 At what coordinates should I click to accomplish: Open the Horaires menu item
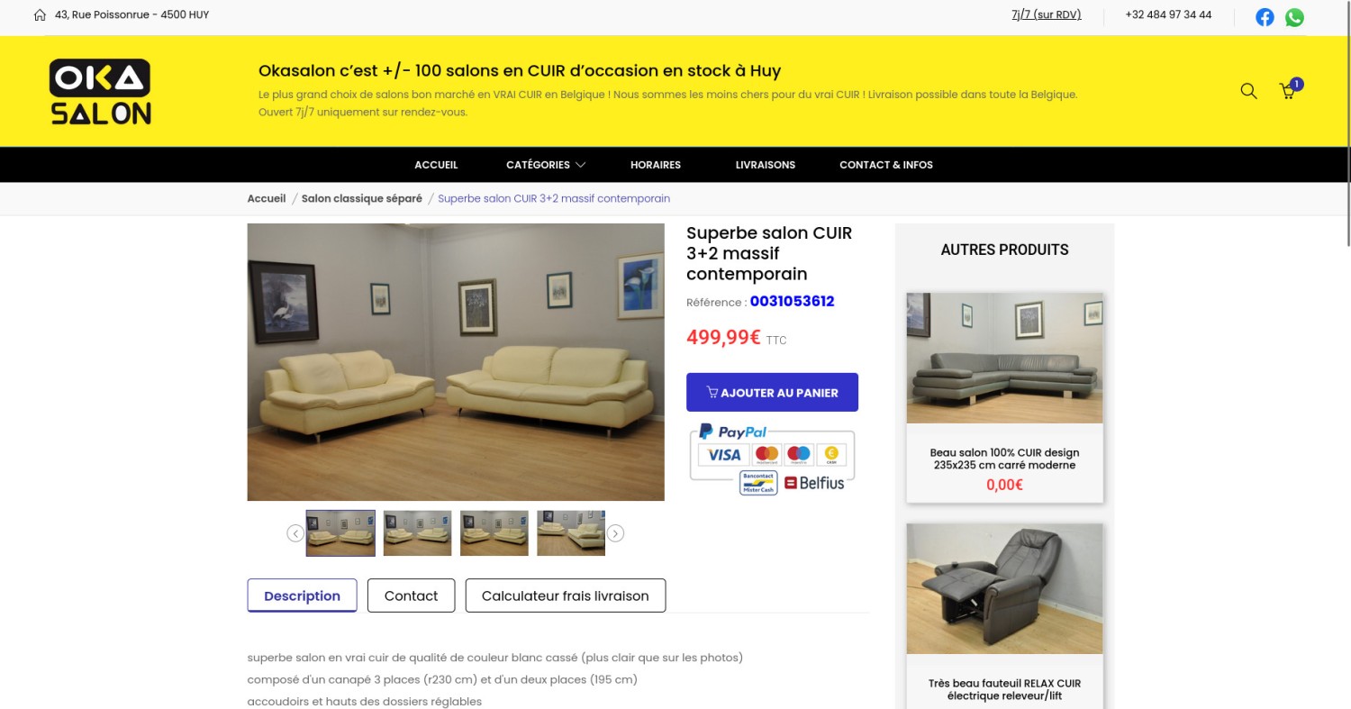point(656,165)
